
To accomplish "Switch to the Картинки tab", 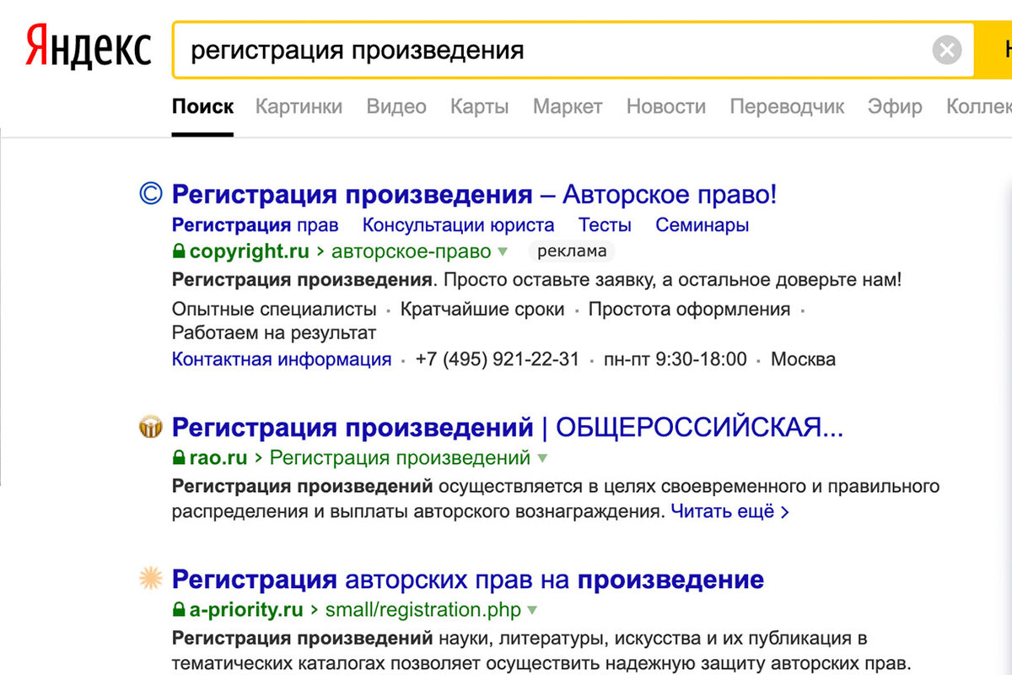I will click(x=299, y=106).
